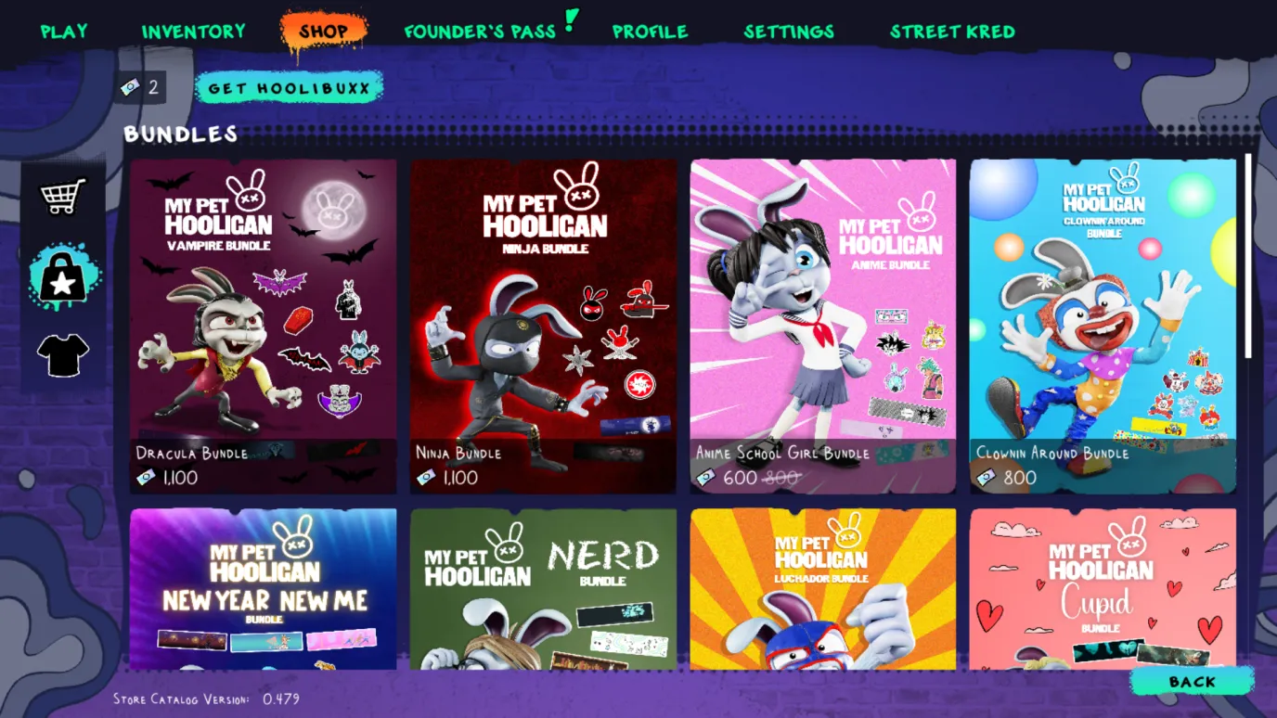This screenshot has height=718, width=1277.
Task: Select the featured star bag icon
Action: 62,277
